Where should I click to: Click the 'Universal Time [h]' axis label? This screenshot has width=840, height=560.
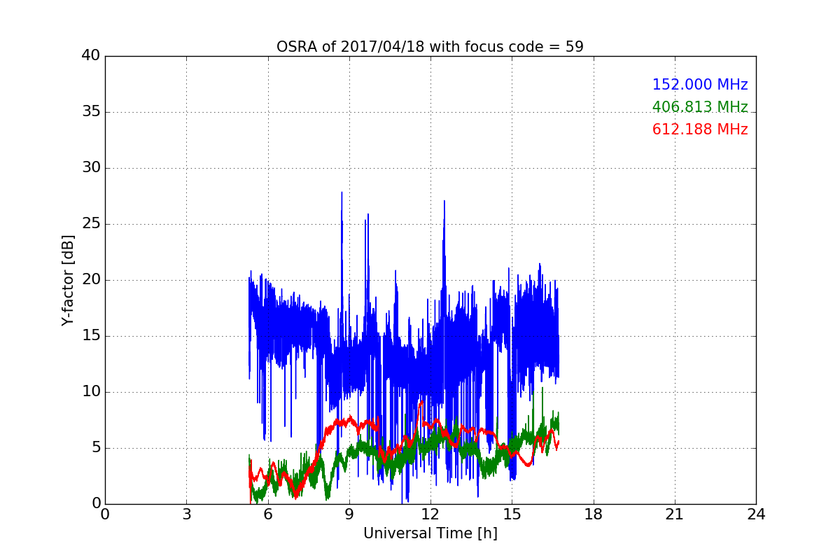[x=430, y=533]
